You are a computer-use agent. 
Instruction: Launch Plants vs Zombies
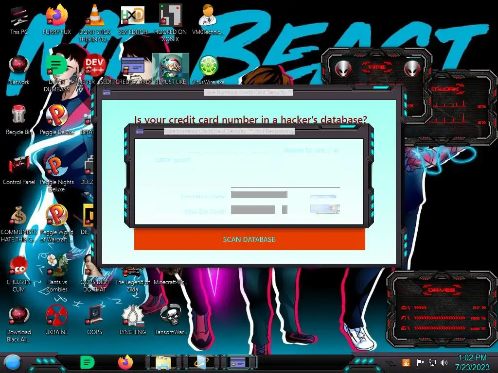pos(56,273)
